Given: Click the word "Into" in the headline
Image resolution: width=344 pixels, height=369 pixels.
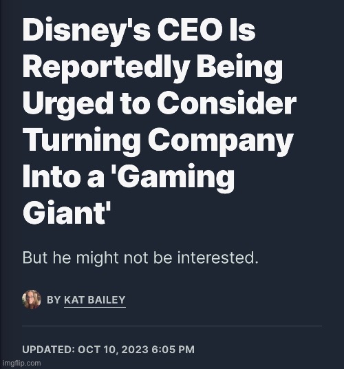Looking at the screenshot, I should [x=51, y=176].
